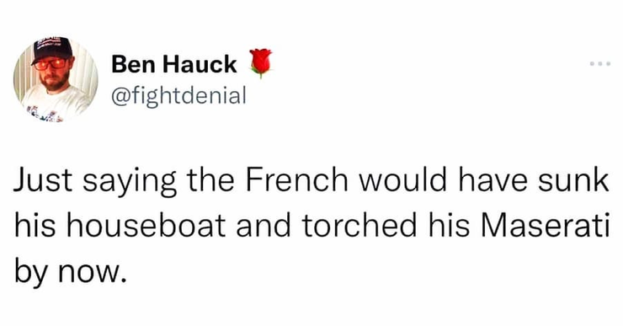Click the word "and" in the tweet

tap(264, 225)
